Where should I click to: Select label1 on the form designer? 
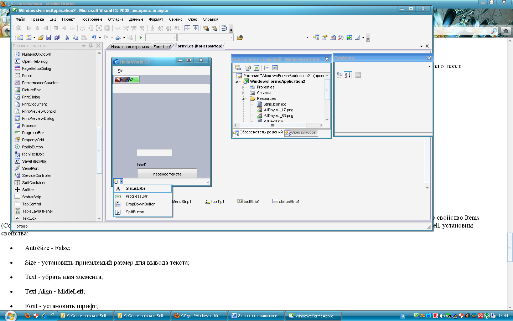pos(142,165)
